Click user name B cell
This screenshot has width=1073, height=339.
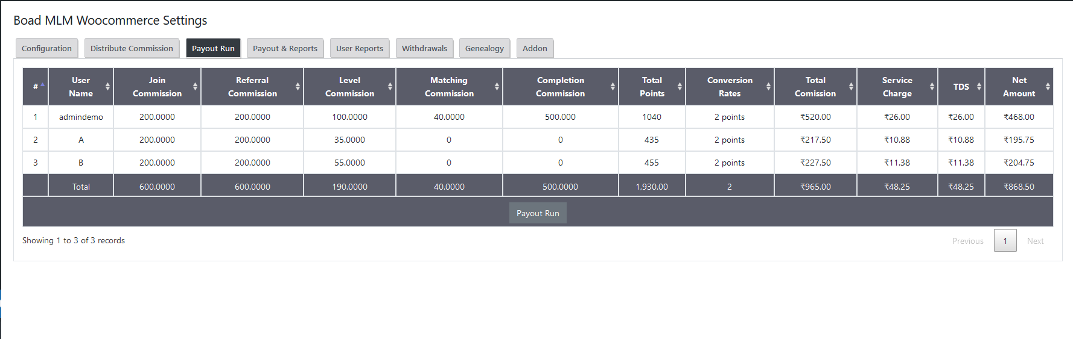(81, 163)
